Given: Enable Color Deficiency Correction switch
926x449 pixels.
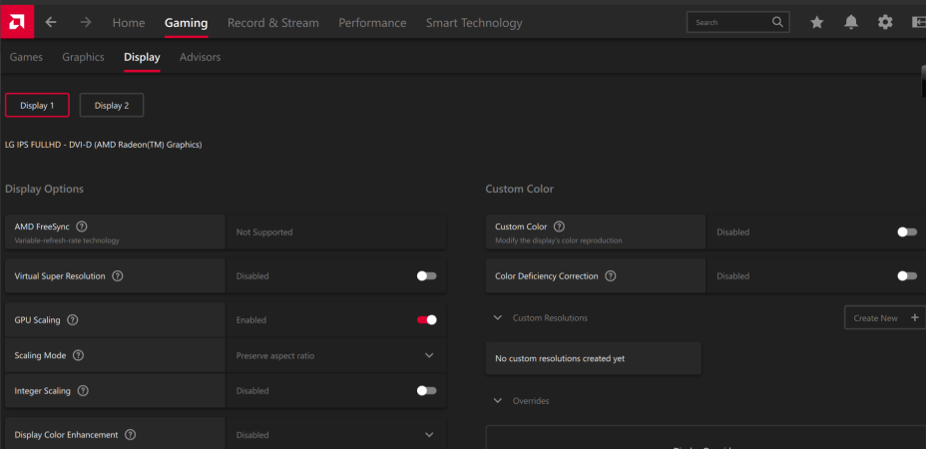Looking at the screenshot, I should point(907,276).
